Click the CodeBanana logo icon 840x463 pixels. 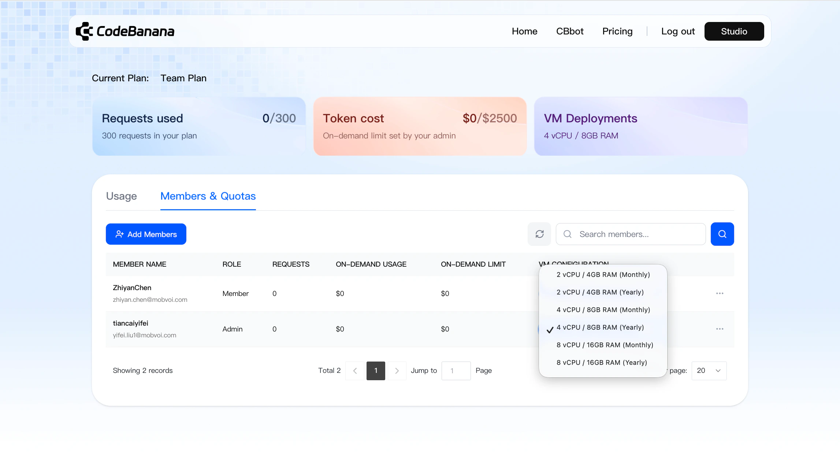(84, 32)
